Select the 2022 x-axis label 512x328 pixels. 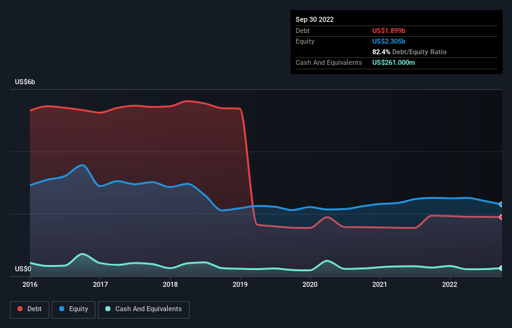pos(450,284)
